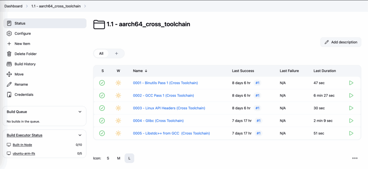Collapse the Build Queue panel
The image size is (368, 169).
point(80,112)
